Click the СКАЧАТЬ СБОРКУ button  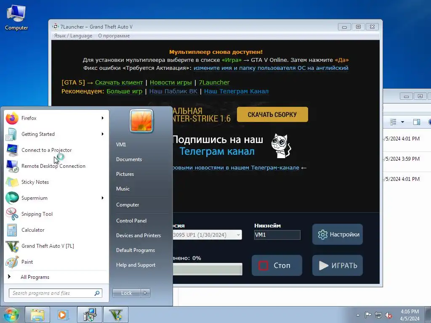(272, 114)
